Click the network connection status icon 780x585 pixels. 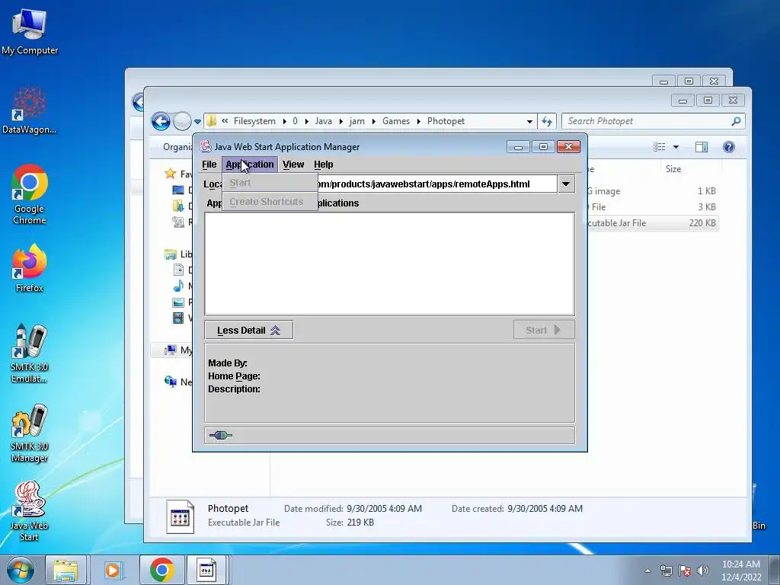[220, 435]
